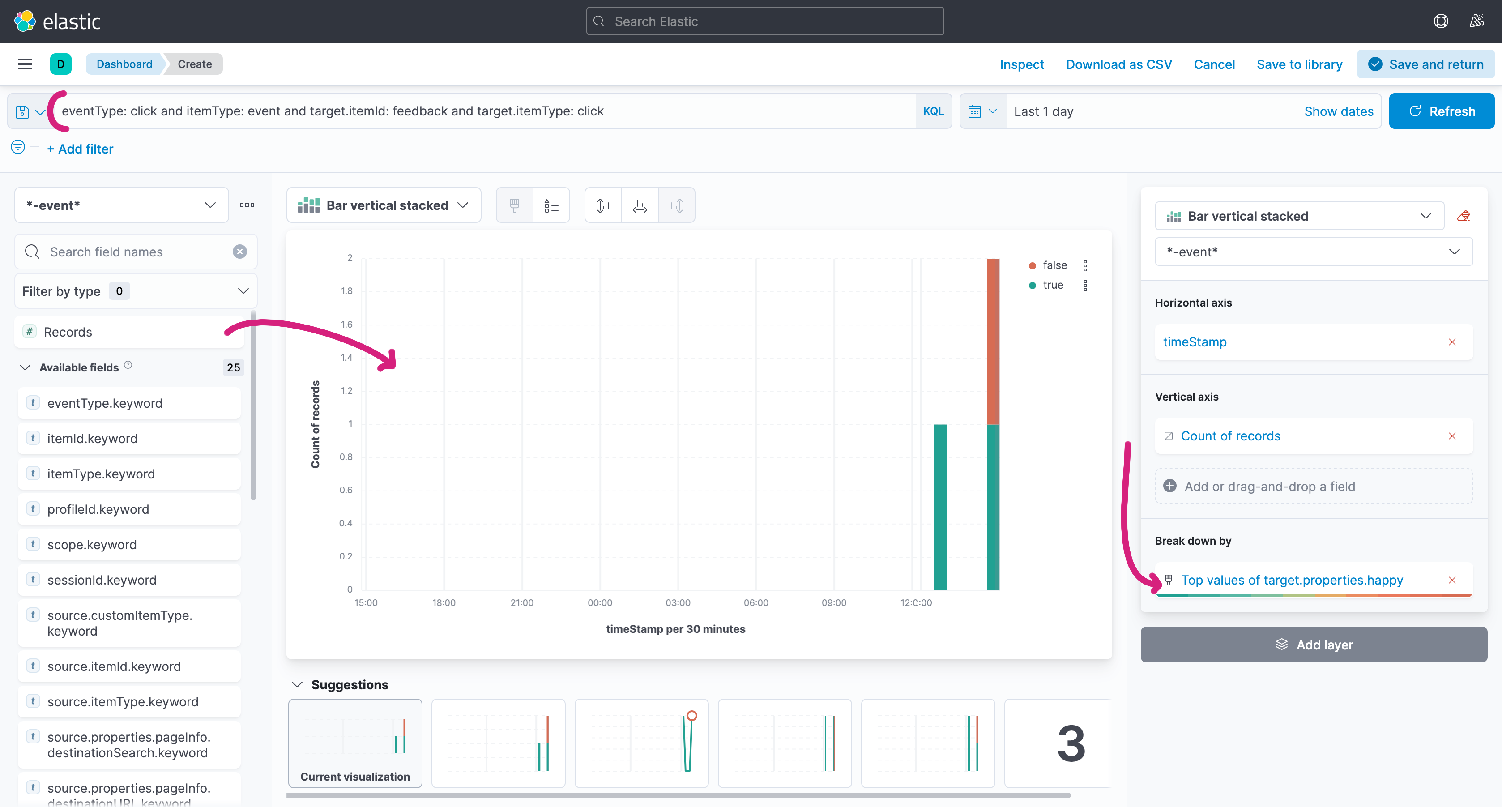Toggle the KQL query language switch
The height and width of the screenshot is (807, 1502).
933,111
